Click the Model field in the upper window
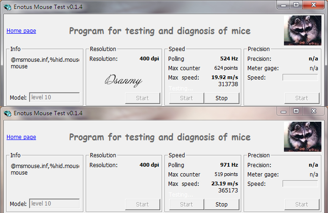The height and width of the screenshot is (213, 328). click(54, 97)
